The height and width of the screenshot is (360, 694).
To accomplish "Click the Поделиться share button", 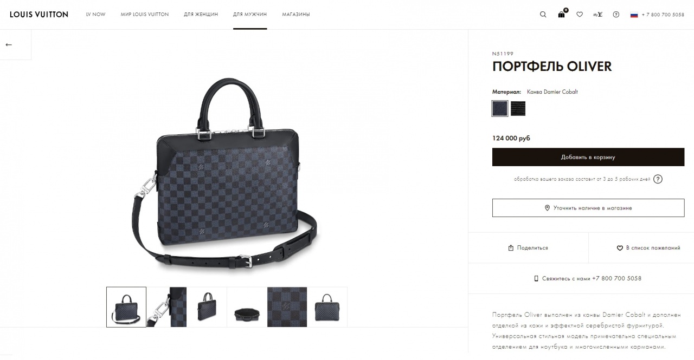I will (528, 248).
